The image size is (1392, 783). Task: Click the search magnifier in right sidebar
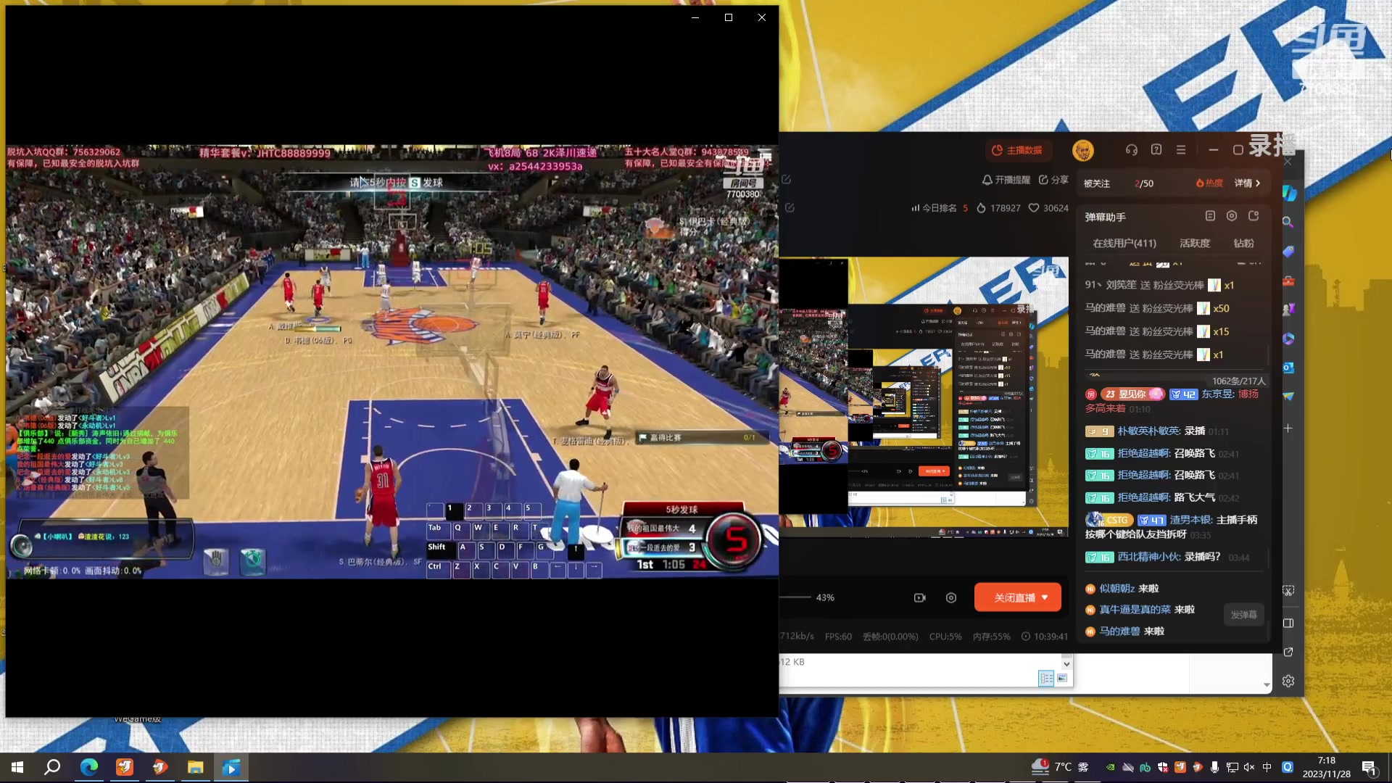click(1288, 222)
